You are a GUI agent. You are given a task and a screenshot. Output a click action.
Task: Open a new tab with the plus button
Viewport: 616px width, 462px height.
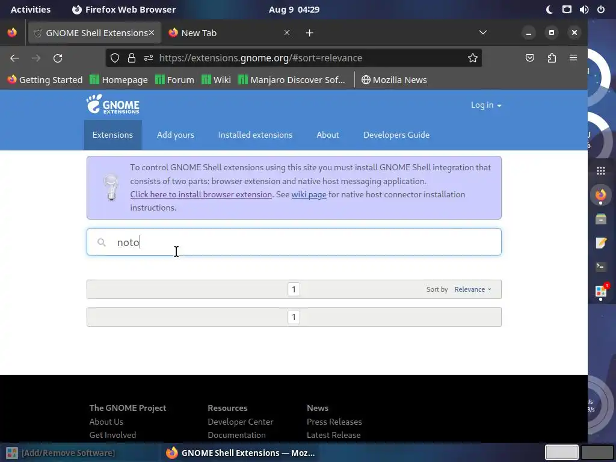click(310, 33)
